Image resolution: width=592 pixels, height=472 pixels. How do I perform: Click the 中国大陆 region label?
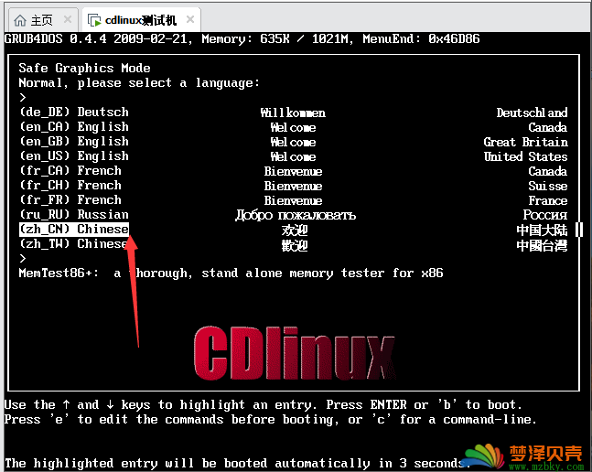(x=543, y=231)
